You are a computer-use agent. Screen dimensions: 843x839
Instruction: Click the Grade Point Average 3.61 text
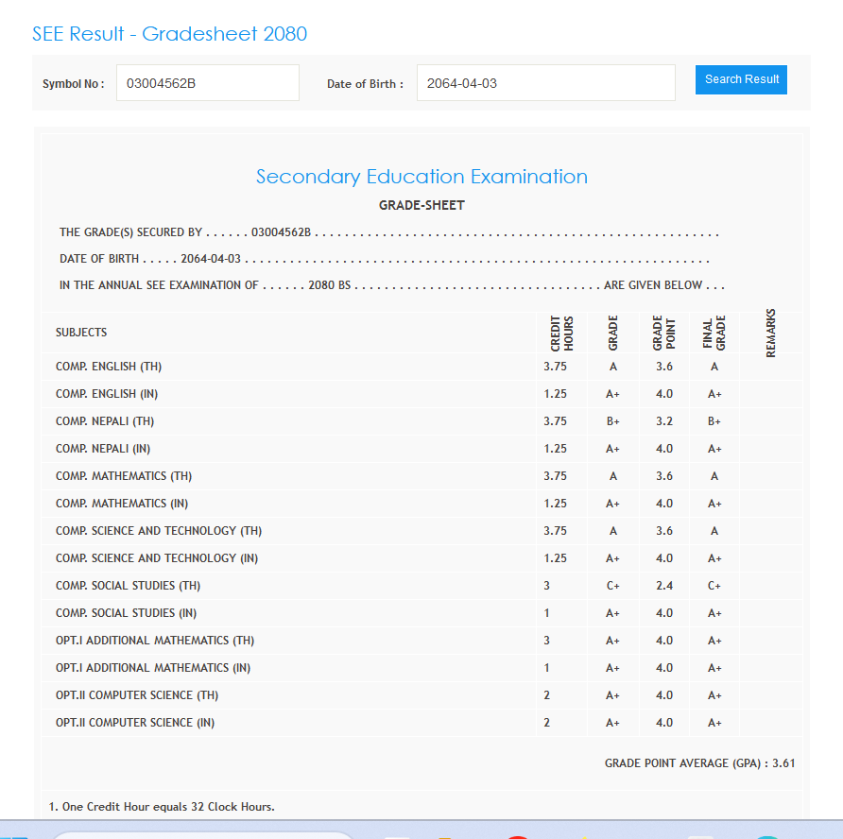tap(699, 763)
